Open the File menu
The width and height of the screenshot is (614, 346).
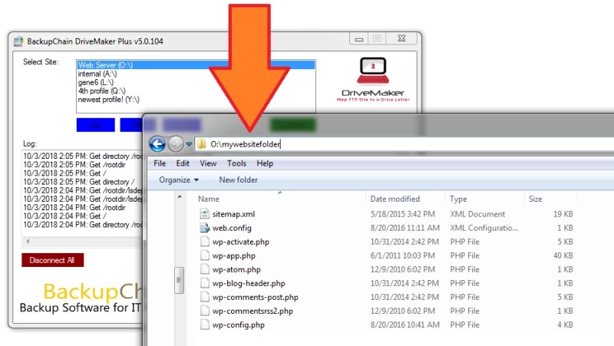coord(160,163)
